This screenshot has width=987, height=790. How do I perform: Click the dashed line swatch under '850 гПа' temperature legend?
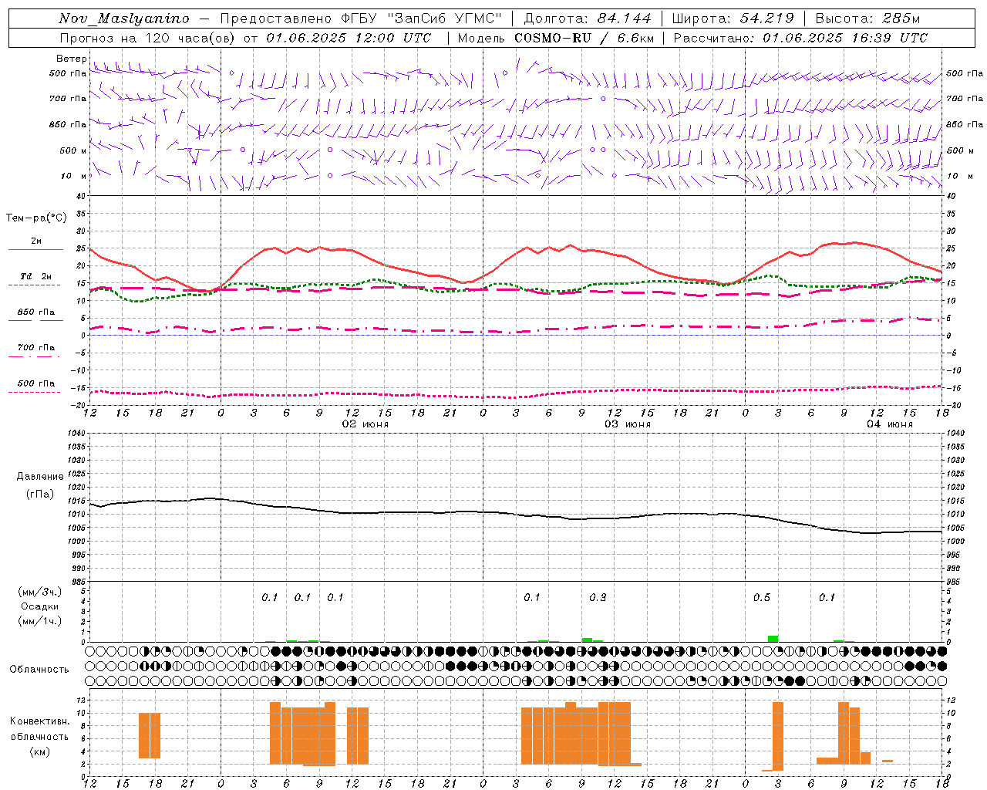(x=34, y=320)
